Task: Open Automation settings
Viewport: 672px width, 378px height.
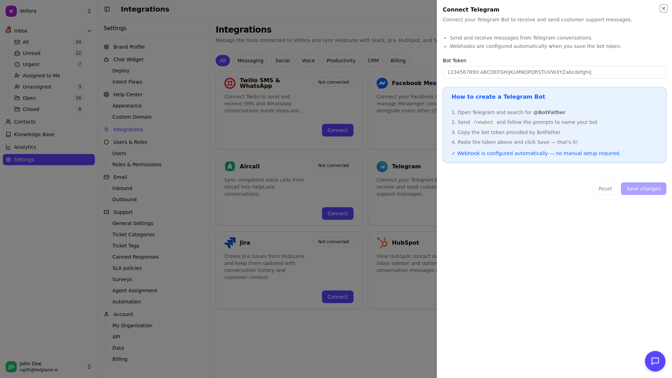Action: click(x=127, y=302)
